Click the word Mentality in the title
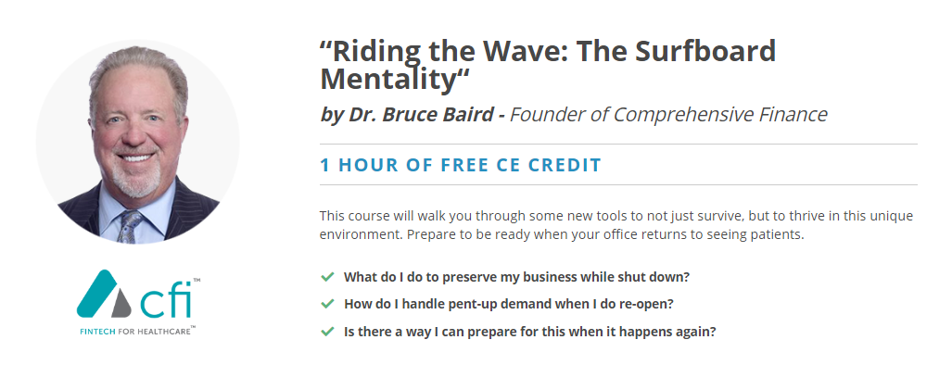The height and width of the screenshot is (365, 952). click(x=388, y=79)
